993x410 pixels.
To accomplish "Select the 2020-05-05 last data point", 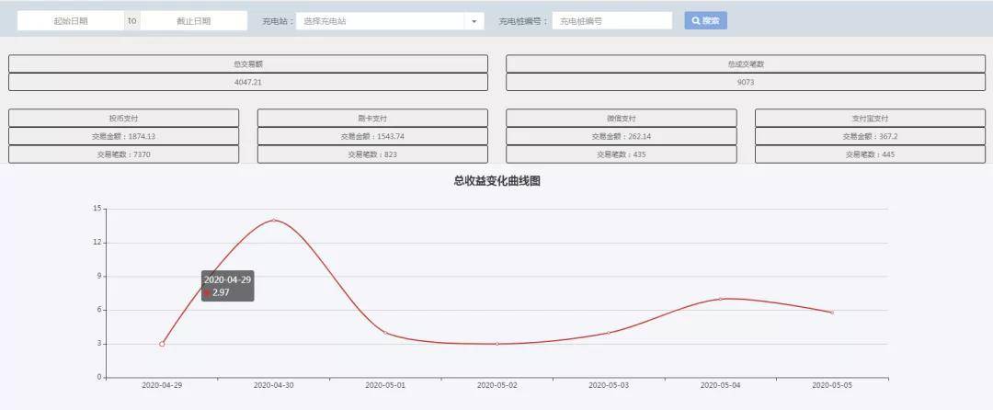I will coord(832,313).
